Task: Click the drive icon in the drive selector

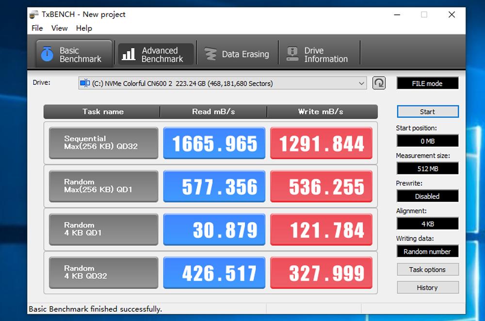Action: (85, 83)
